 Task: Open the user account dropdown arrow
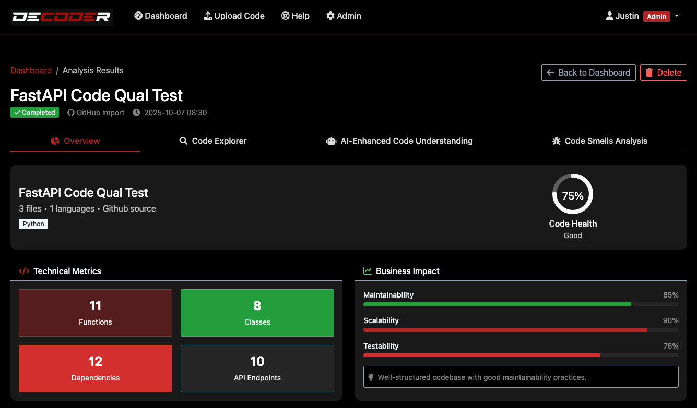click(x=677, y=16)
